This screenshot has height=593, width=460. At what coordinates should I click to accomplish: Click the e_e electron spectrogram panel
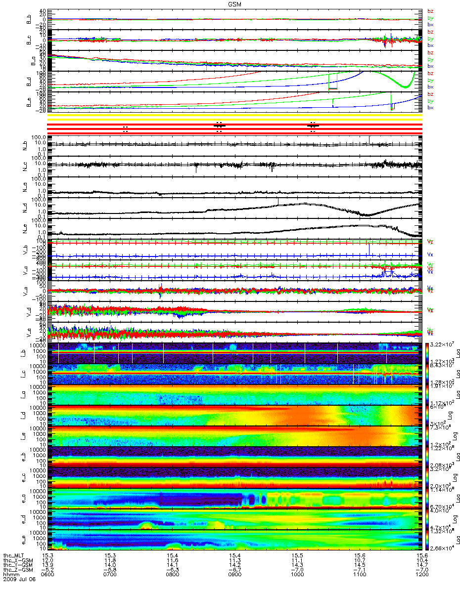pyautogui.click(x=234, y=540)
